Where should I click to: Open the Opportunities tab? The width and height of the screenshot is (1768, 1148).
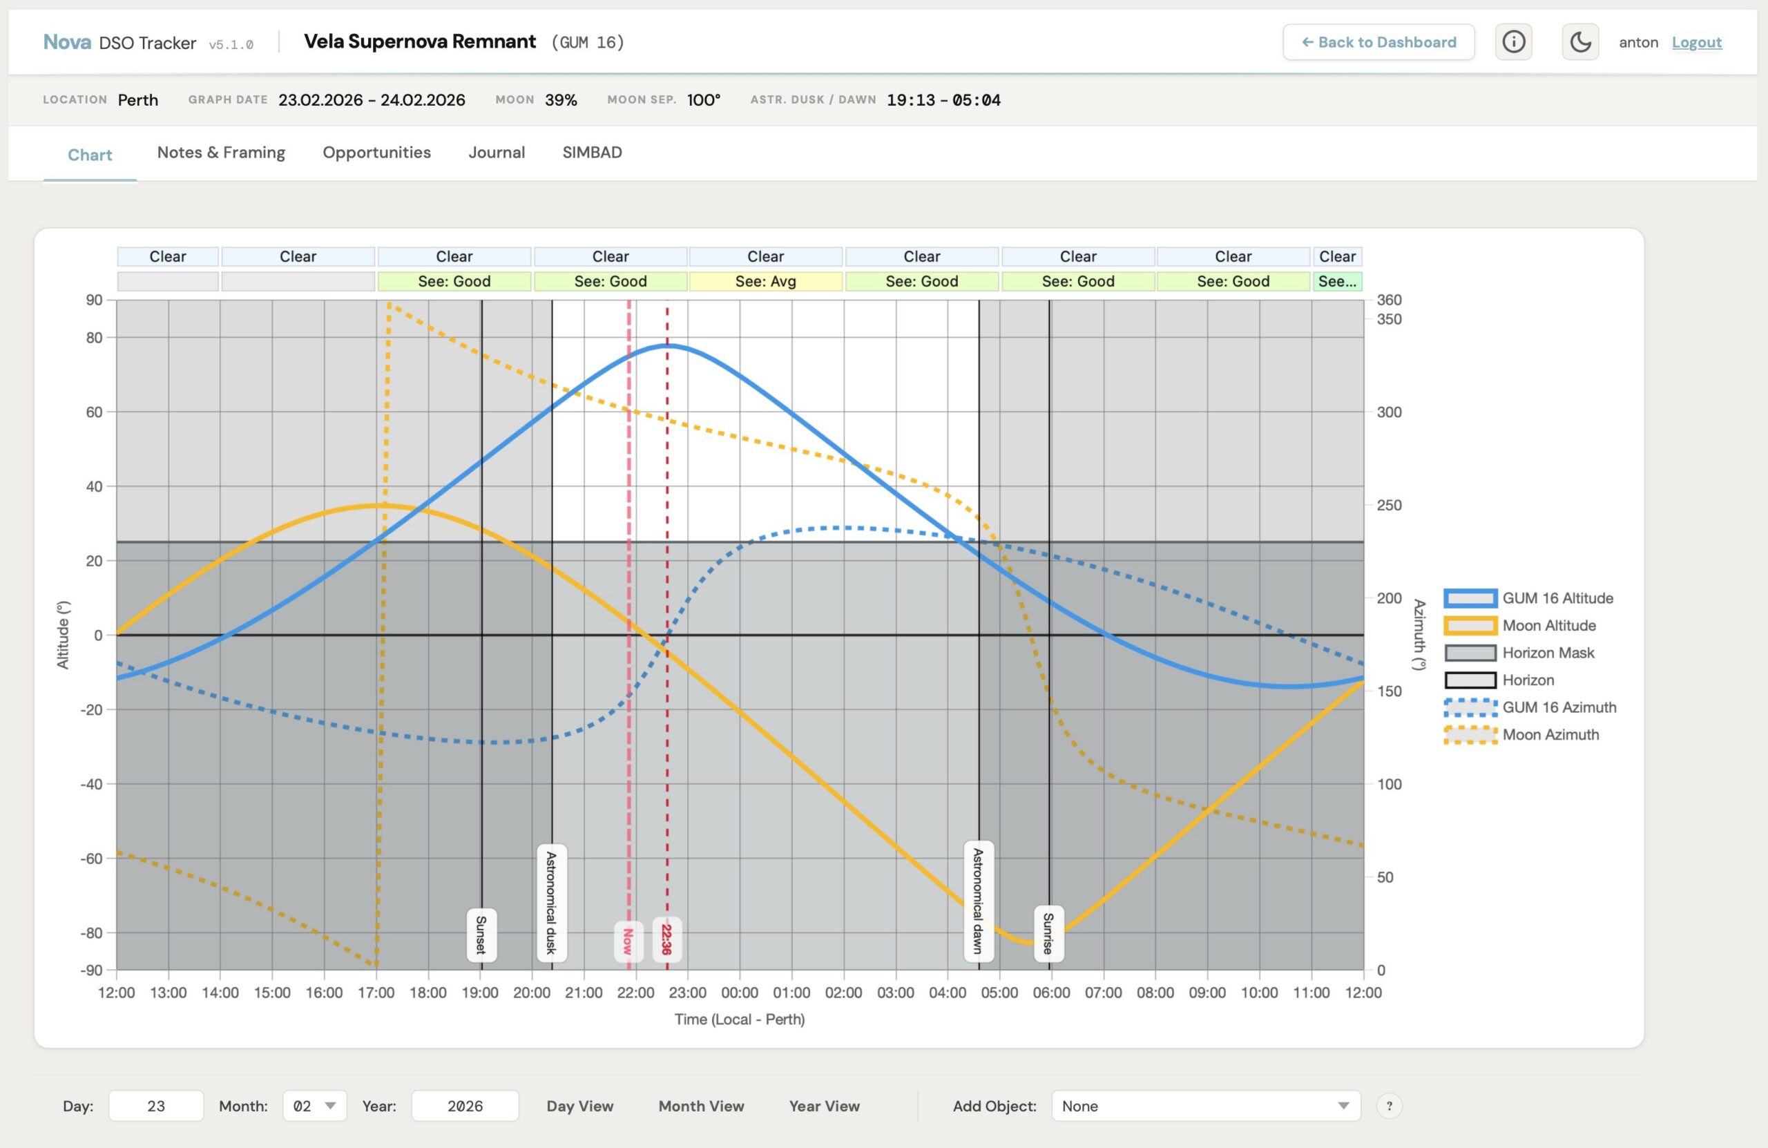click(376, 153)
